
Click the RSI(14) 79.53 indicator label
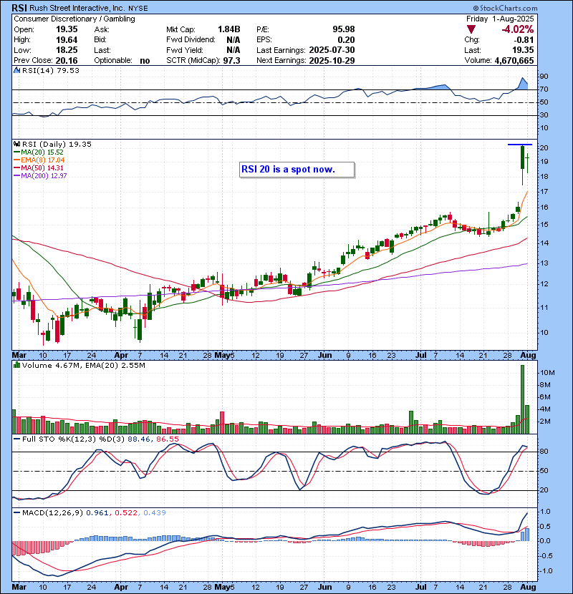51,70
